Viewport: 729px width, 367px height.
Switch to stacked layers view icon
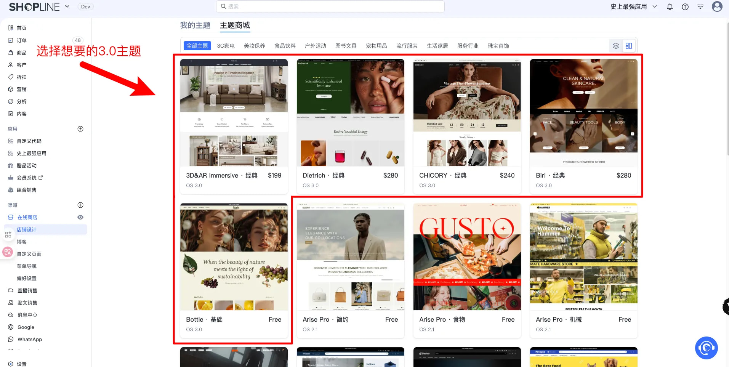pos(615,46)
